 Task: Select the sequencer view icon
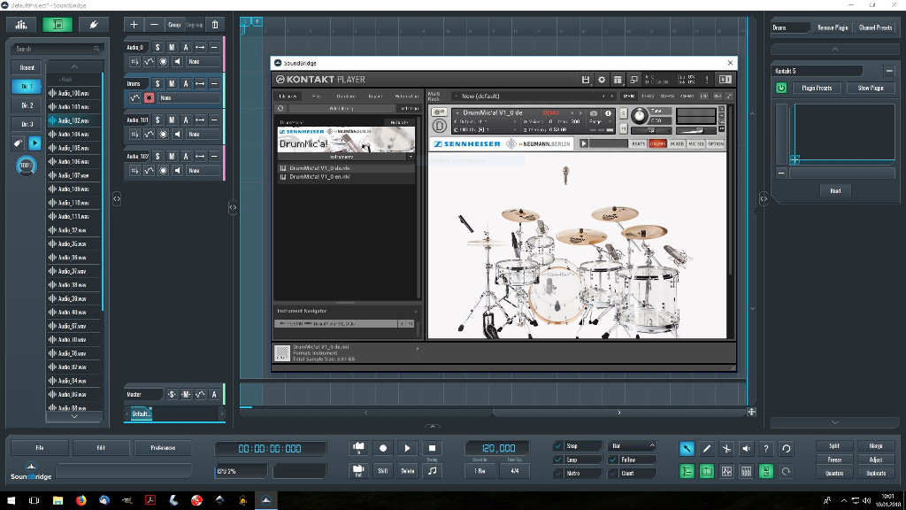tap(58, 24)
